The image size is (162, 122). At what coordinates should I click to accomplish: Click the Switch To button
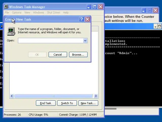(x=67, y=103)
